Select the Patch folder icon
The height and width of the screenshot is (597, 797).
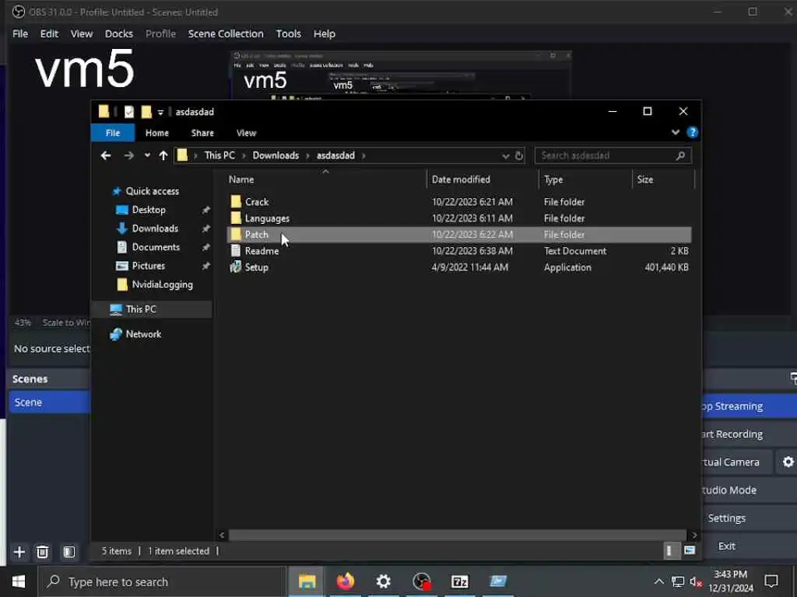click(x=235, y=235)
